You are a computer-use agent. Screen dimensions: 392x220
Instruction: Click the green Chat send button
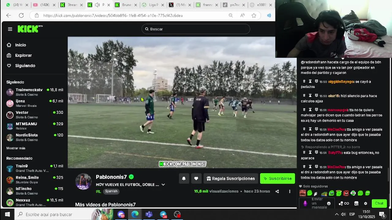379,203
